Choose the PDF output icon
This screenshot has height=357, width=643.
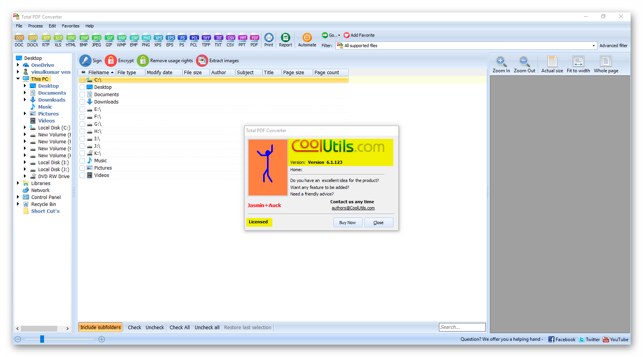pos(254,40)
